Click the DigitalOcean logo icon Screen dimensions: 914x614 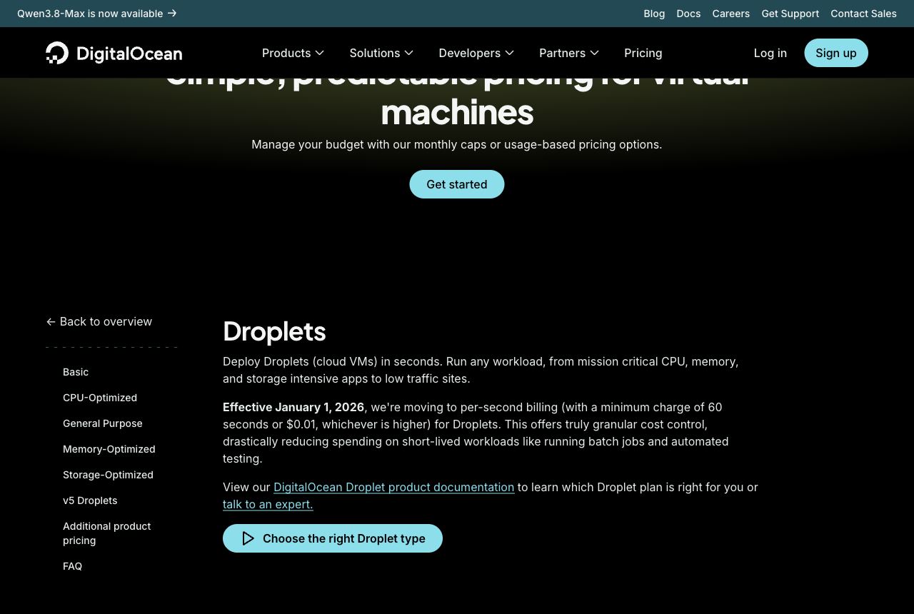tap(57, 53)
